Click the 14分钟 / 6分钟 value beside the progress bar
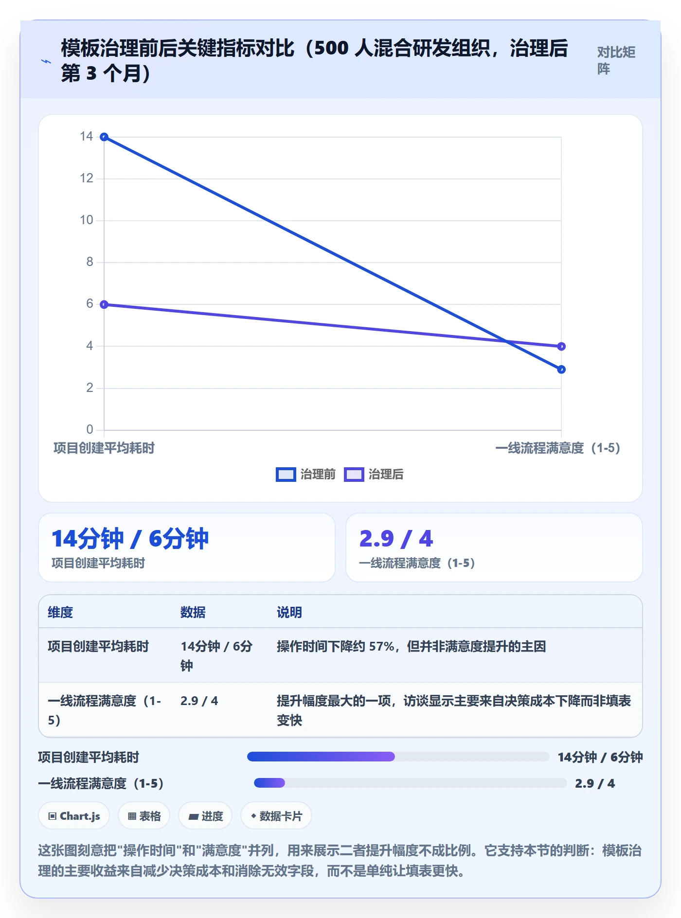This screenshot has width=681, height=918. click(x=600, y=757)
